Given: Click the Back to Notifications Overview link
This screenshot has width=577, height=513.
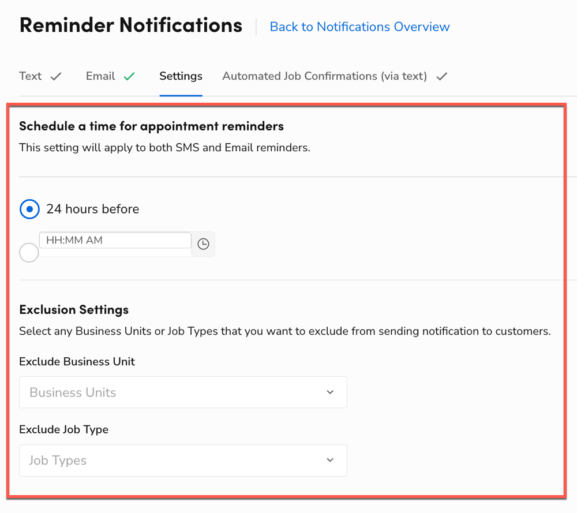Looking at the screenshot, I should tap(359, 27).
